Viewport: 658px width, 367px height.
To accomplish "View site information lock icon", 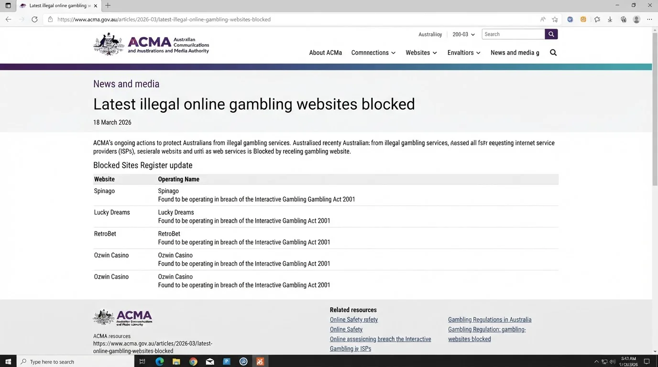I will coord(50,20).
